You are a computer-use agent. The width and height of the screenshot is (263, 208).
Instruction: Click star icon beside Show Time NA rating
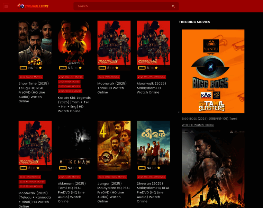[40, 68]
